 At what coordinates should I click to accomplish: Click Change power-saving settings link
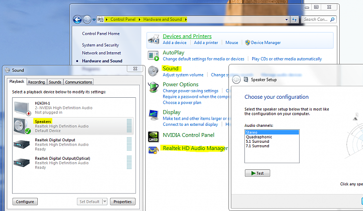[190, 90]
